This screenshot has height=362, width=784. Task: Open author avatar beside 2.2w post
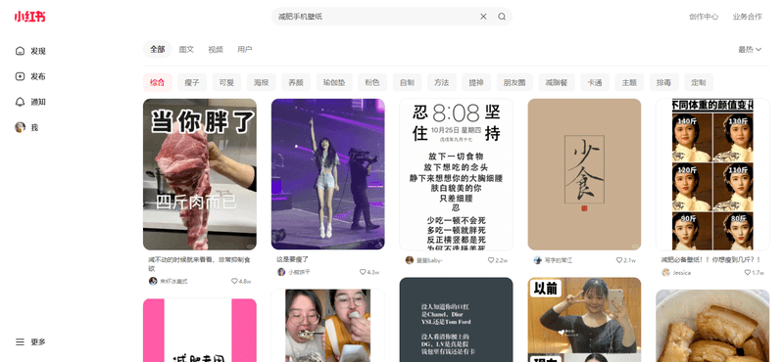[409, 260]
